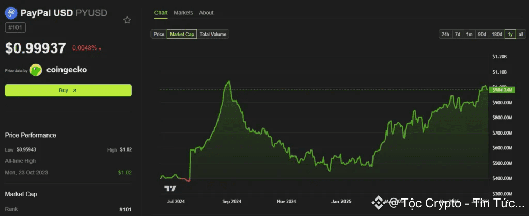The width and height of the screenshot is (529, 216).
Task: Show all-time chart data
Action: [x=521, y=34]
